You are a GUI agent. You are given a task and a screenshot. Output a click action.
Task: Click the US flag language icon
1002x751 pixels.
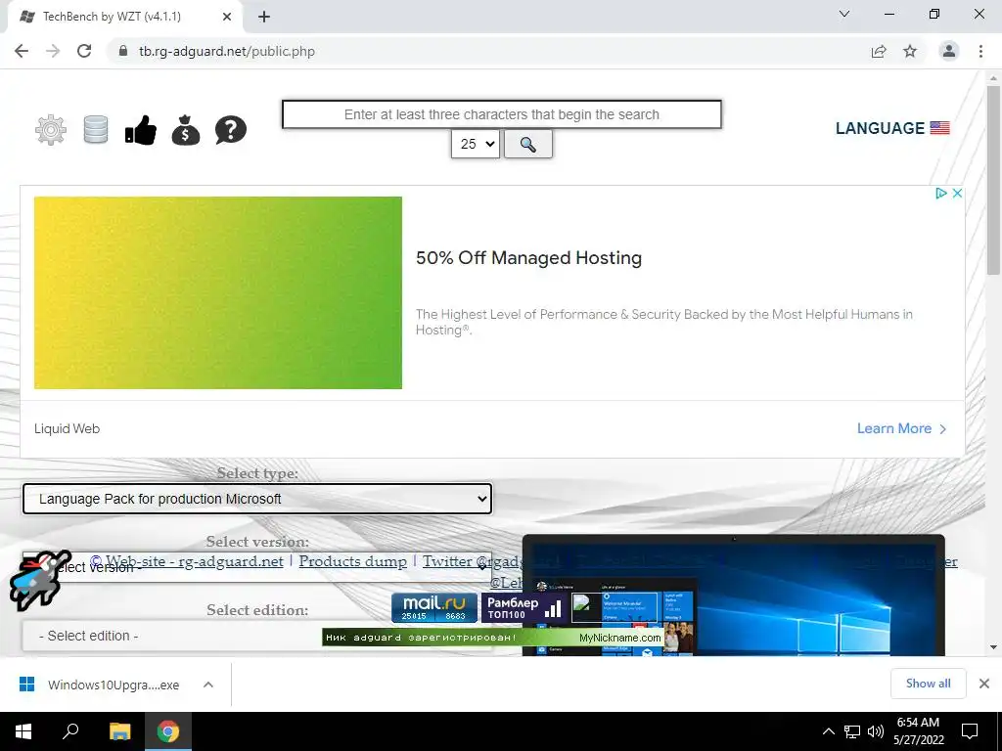[x=939, y=128]
